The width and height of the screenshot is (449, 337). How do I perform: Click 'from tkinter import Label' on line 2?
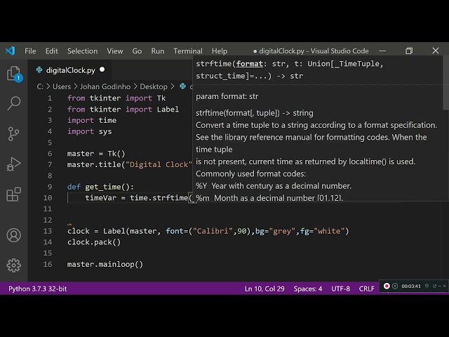point(123,110)
